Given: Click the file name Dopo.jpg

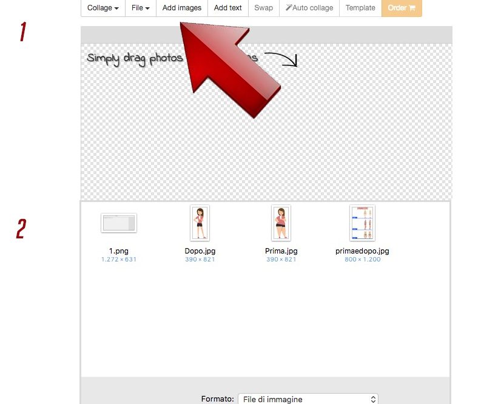Looking at the screenshot, I should coord(200,251).
